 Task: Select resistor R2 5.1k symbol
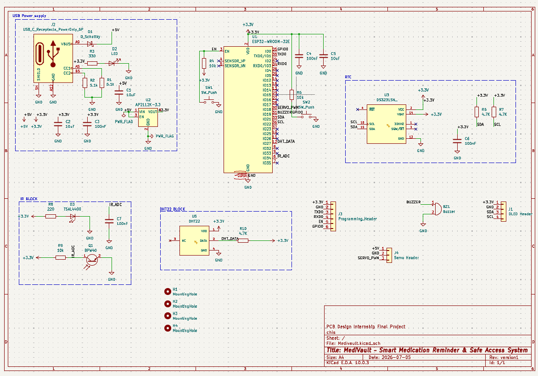(x=85, y=83)
